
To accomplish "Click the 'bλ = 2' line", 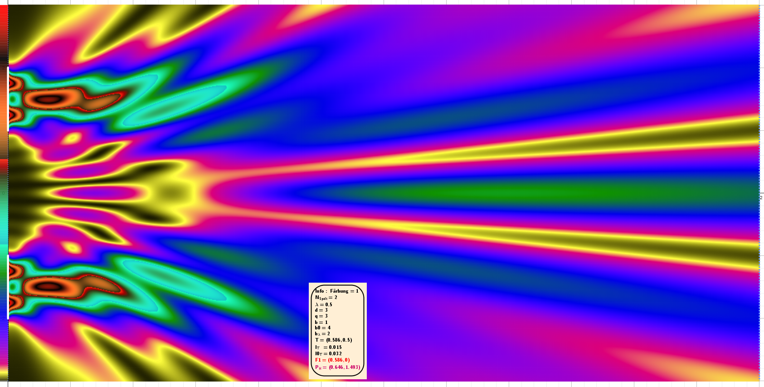I will pyautogui.click(x=322, y=333).
